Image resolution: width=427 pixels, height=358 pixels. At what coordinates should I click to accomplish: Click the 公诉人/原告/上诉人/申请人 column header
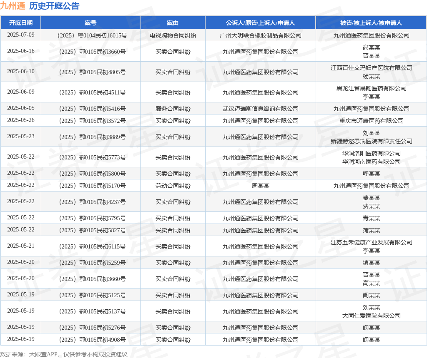[x=260, y=23]
